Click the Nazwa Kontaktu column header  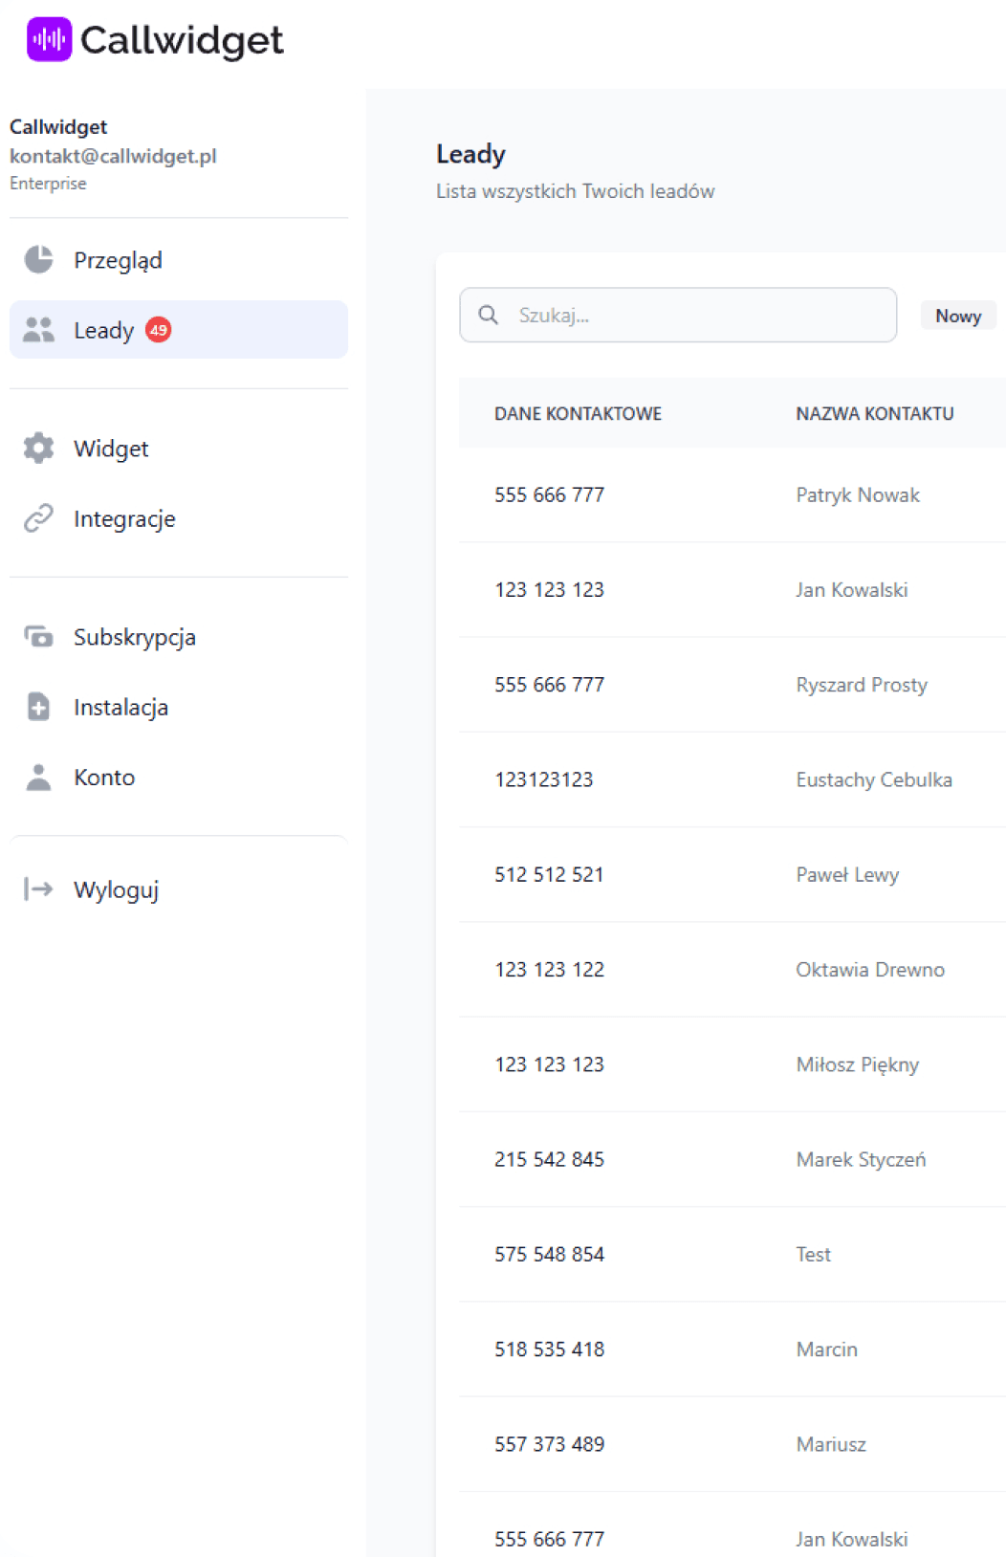point(874,413)
